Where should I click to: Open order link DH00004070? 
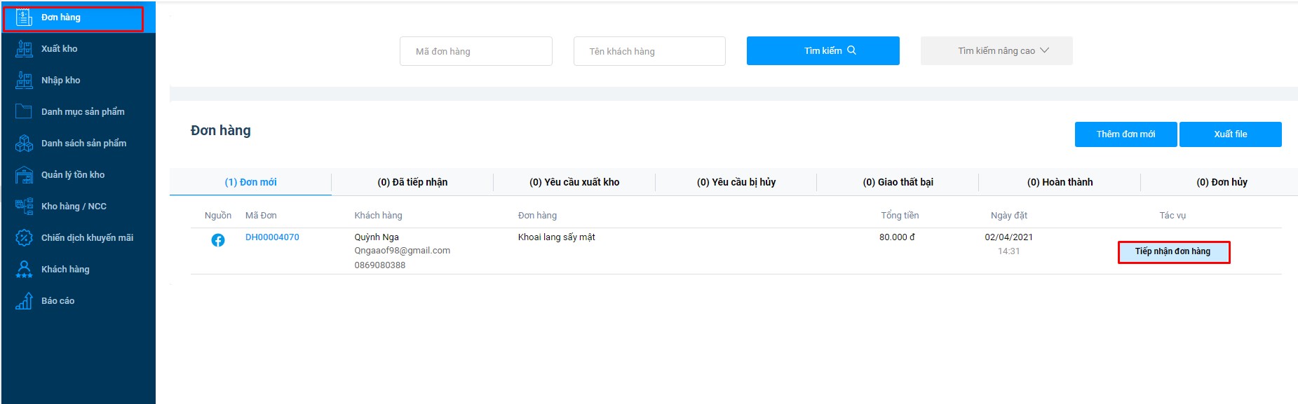click(x=272, y=237)
